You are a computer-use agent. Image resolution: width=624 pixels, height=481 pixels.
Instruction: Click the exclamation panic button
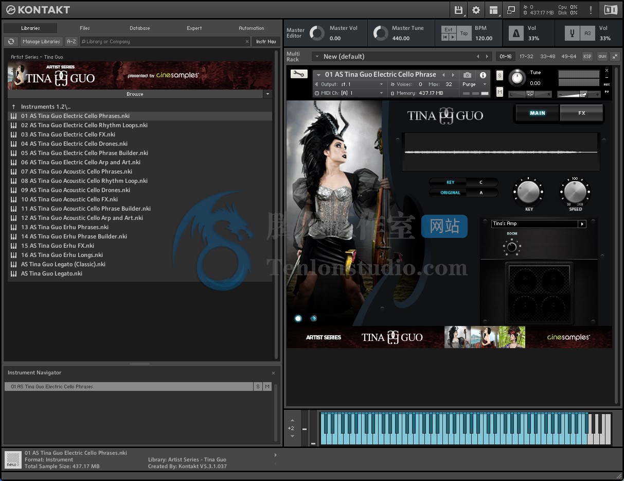point(590,10)
